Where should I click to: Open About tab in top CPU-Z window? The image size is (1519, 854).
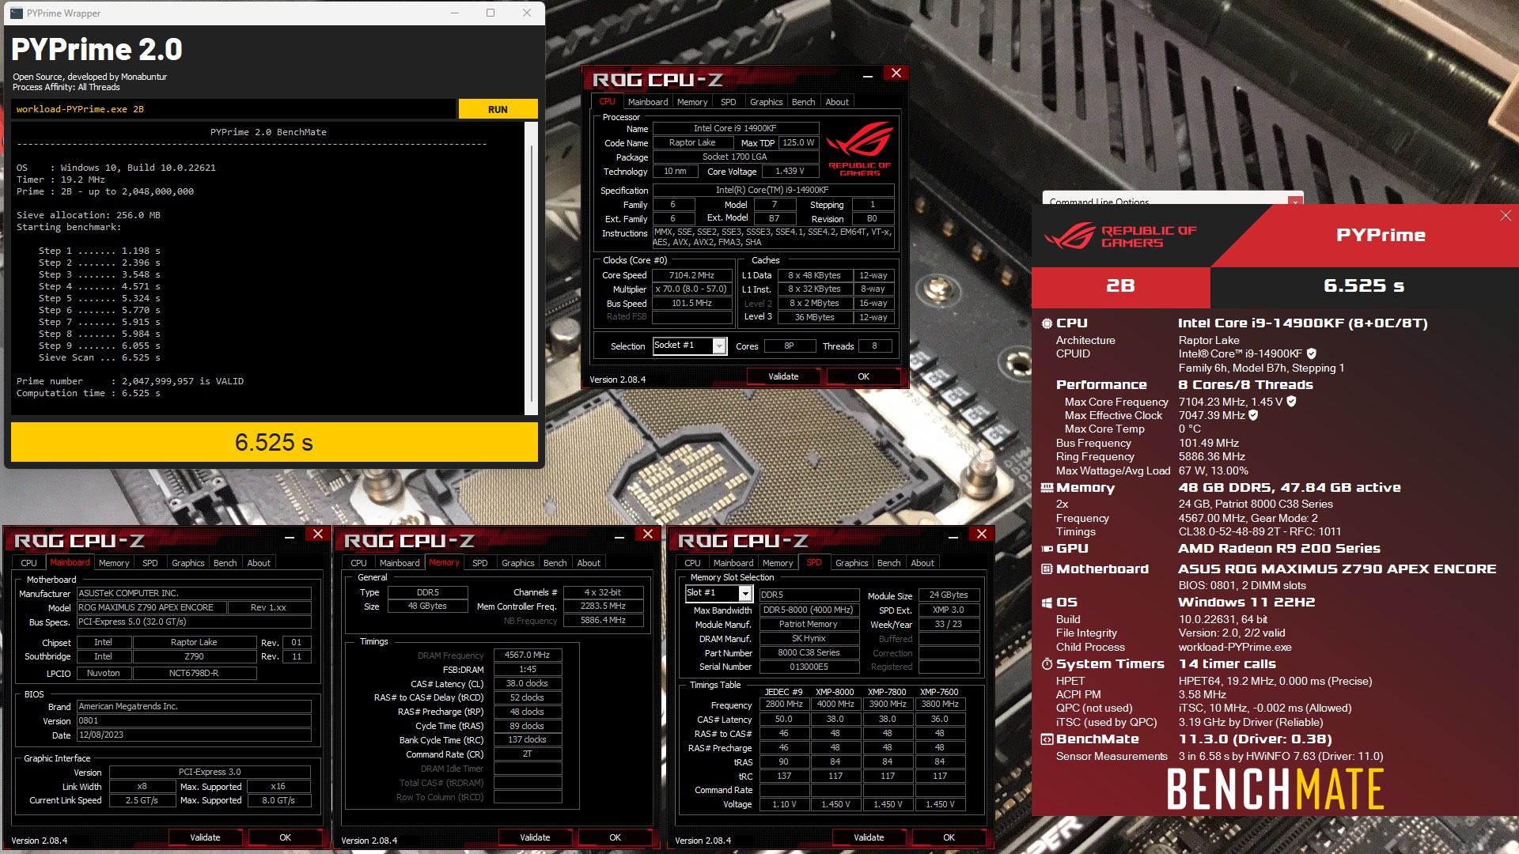coord(837,102)
